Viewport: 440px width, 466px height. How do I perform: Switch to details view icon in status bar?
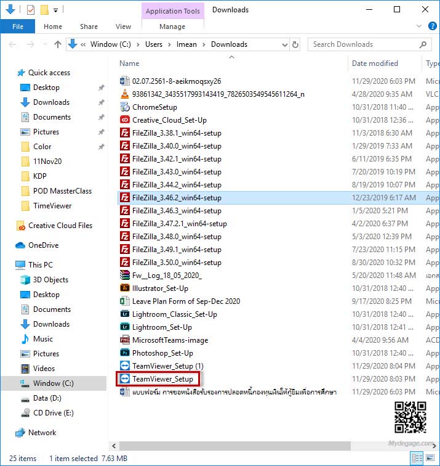click(x=417, y=458)
